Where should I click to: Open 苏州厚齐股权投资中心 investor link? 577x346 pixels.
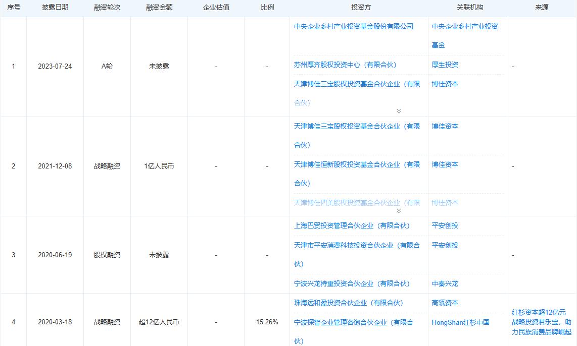click(x=345, y=65)
